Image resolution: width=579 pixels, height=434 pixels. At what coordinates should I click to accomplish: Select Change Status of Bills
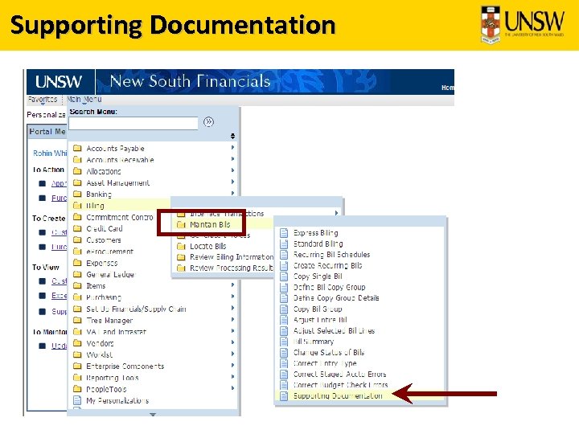pyautogui.click(x=329, y=353)
